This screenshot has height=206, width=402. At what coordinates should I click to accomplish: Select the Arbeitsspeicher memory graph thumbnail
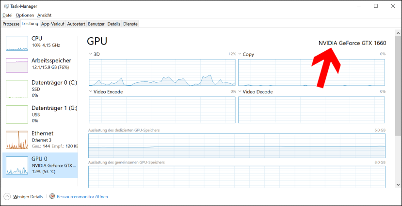[17, 65]
